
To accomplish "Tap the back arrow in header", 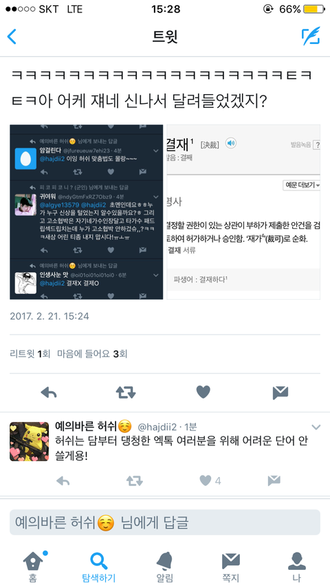I will (x=12, y=36).
